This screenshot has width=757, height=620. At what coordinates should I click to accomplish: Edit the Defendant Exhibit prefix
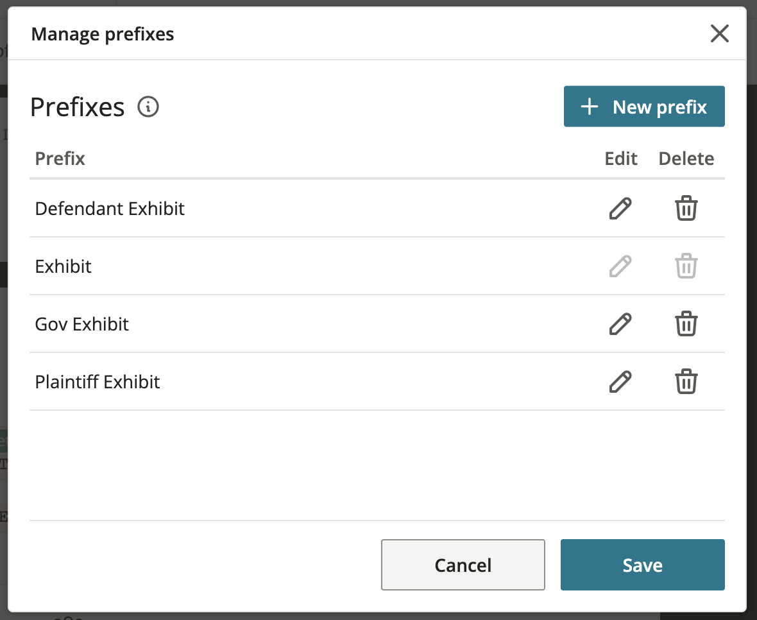point(620,209)
